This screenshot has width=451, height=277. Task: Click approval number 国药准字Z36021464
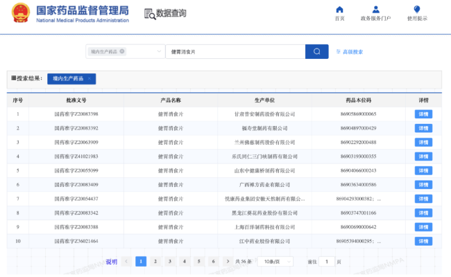tap(76, 241)
